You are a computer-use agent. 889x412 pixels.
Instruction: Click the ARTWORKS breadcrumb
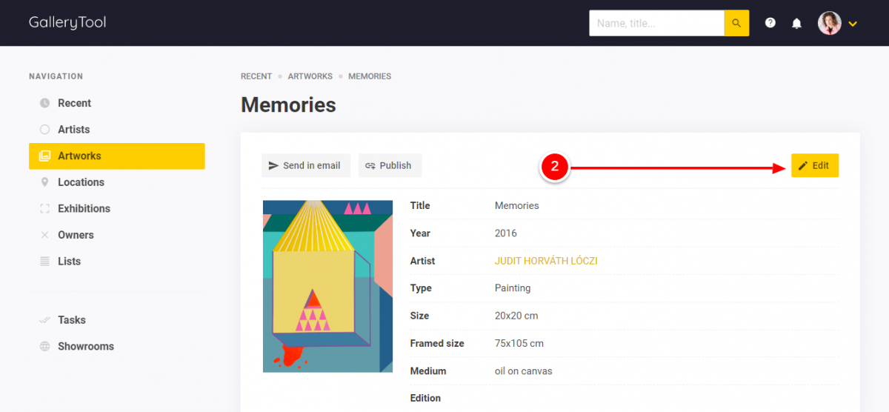pos(310,76)
